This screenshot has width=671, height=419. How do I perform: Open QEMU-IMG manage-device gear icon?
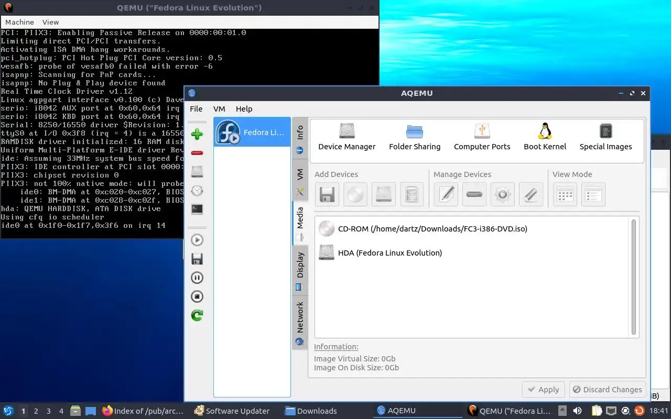click(502, 194)
